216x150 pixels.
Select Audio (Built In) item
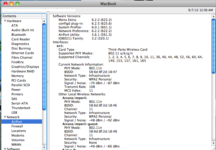tap(23, 30)
